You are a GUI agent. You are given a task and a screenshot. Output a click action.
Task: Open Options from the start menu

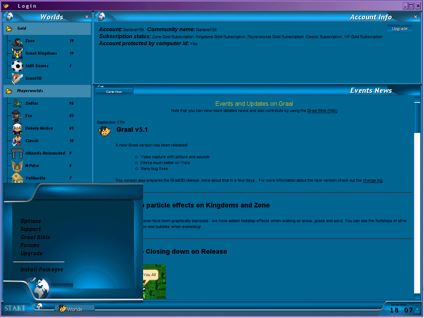(31, 221)
